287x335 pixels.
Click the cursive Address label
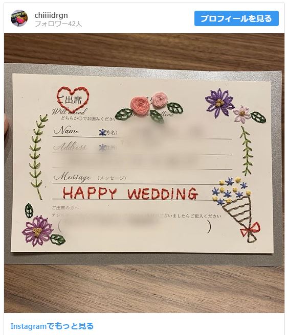pos(70,147)
